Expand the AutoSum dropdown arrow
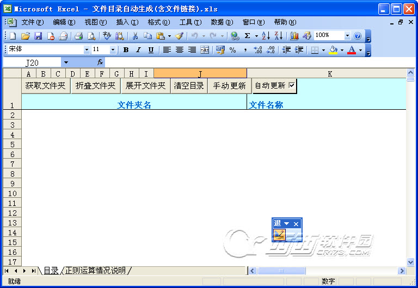418x288 pixels. (256, 36)
